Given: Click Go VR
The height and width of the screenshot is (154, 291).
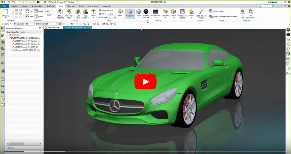Looking at the screenshot, I should click(242, 14).
